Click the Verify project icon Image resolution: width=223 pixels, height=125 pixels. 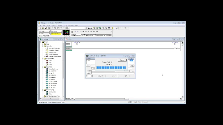pos(100,28)
